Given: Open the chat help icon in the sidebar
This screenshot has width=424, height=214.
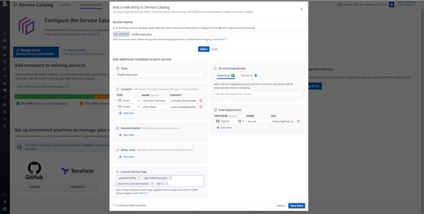Looking at the screenshot, I should [x=5, y=194].
